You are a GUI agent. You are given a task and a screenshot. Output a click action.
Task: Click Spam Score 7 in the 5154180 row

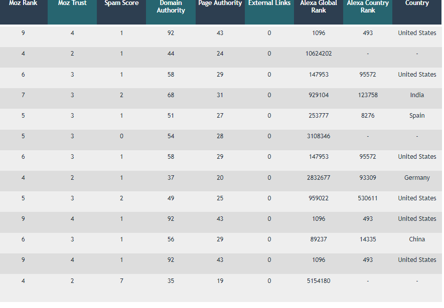(121, 281)
